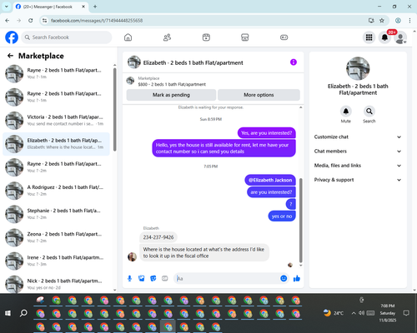Open the Windows Start menu
417x333 pixels.
[x=8, y=313]
